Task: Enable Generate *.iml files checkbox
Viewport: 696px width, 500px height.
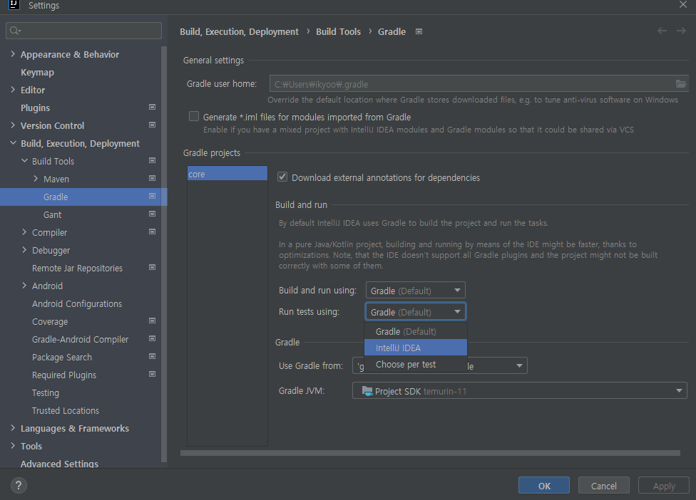Action: pos(194,116)
